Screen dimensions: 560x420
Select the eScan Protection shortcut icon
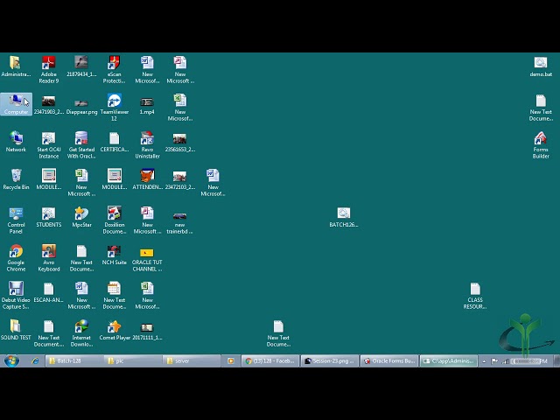click(114, 70)
